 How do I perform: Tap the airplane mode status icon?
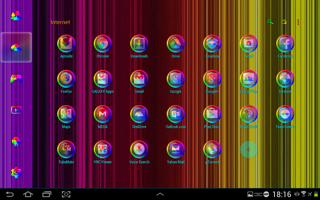(310, 194)
